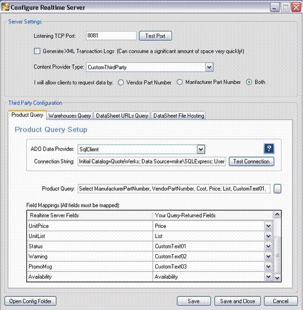Image resolution: width=303 pixels, height=310 pixels.
Task: Click the field mappings scroll up arrow
Action: tap(277, 215)
